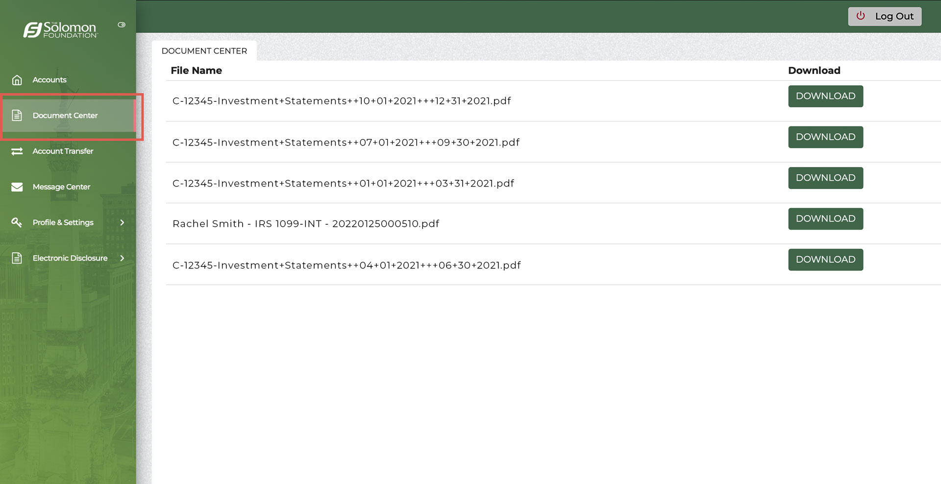Expand the Electronic Disclosure submenu chevron
This screenshot has height=484, width=941.
click(x=122, y=258)
